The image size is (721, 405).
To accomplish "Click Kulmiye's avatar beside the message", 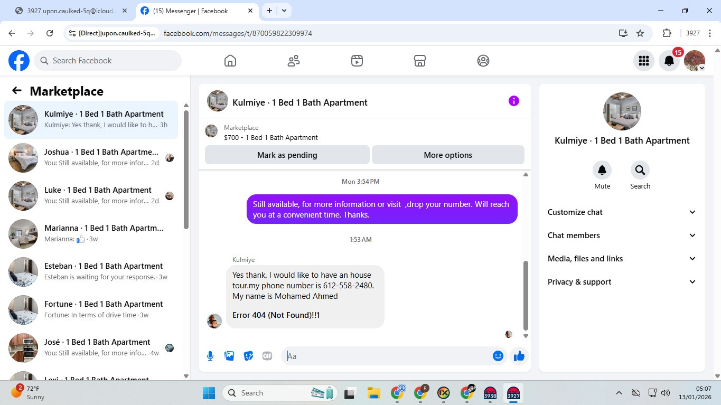I will point(214,321).
